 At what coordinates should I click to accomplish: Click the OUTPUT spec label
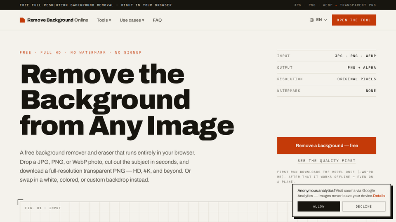(285, 67)
